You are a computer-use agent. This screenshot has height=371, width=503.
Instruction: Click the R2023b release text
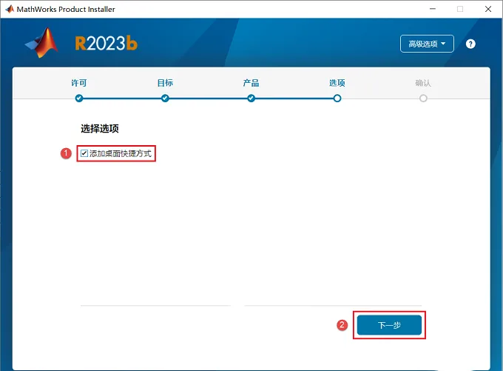[107, 44]
